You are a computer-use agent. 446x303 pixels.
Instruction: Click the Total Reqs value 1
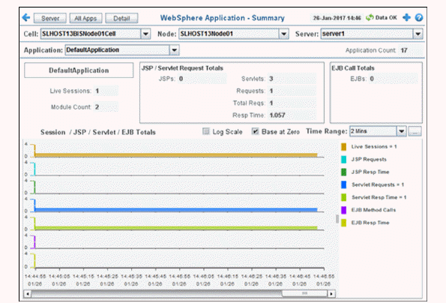tap(271, 103)
